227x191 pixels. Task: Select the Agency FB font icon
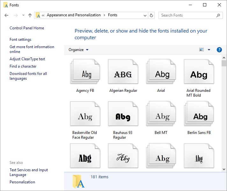pyautogui.click(x=85, y=71)
